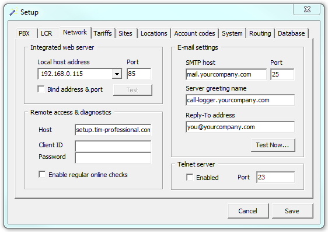Click the SMTP Port field showing 25

pyautogui.click(x=282, y=74)
